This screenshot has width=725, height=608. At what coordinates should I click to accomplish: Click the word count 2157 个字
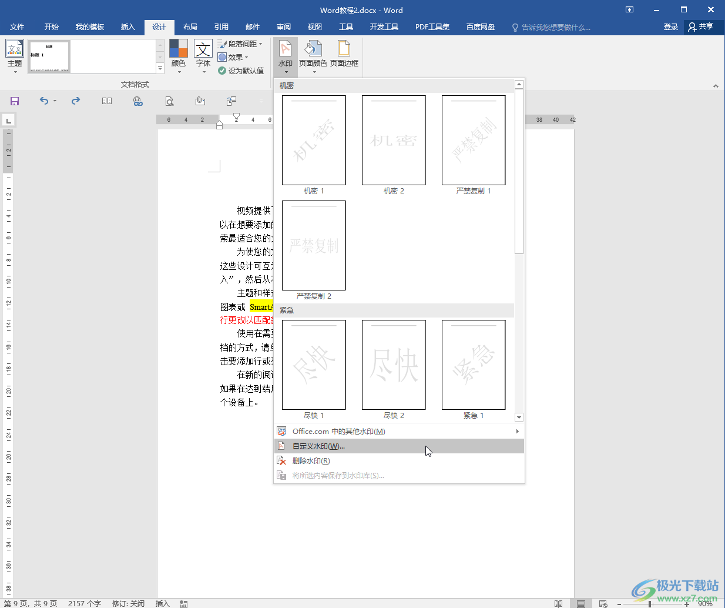(85, 603)
